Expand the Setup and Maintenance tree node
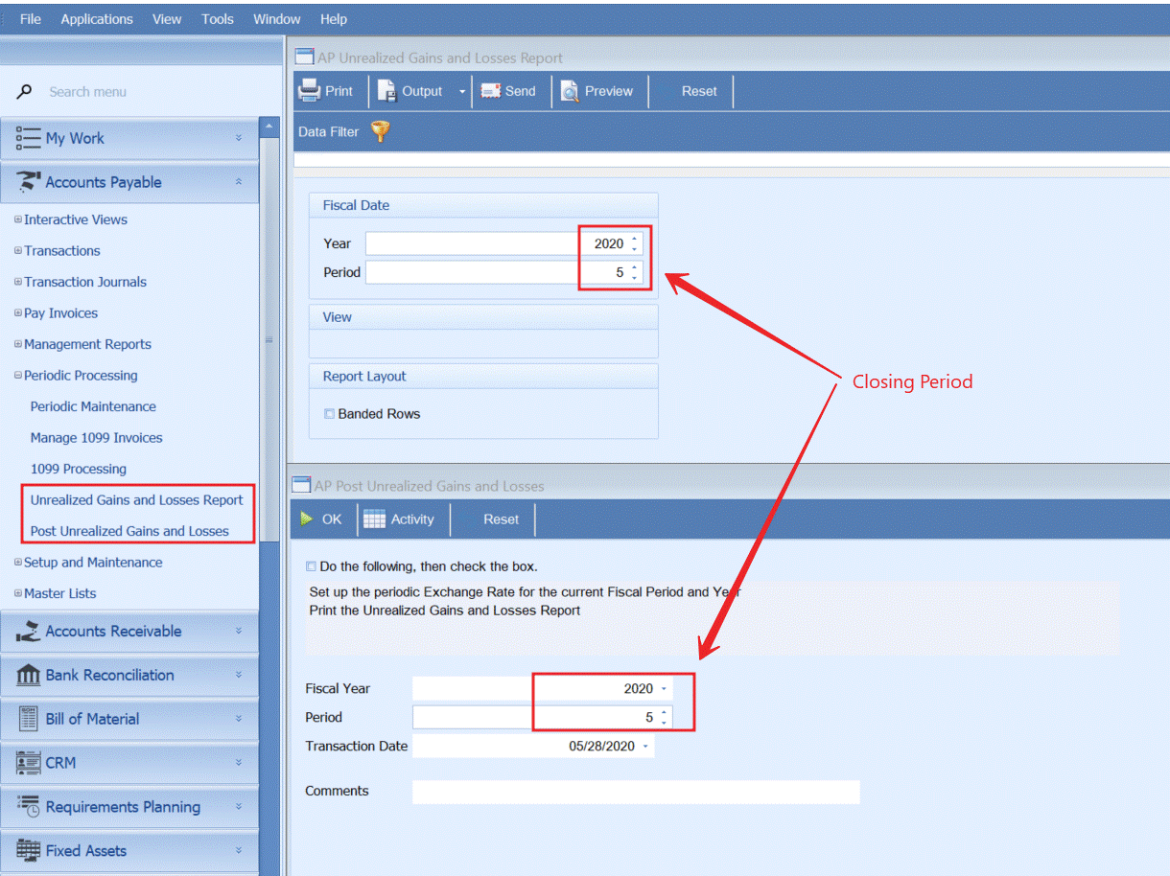Screen dimensions: 1170x876 coord(18,563)
